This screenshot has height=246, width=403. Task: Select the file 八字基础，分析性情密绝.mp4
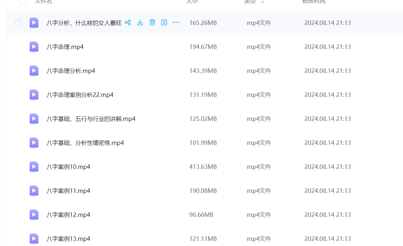click(85, 143)
